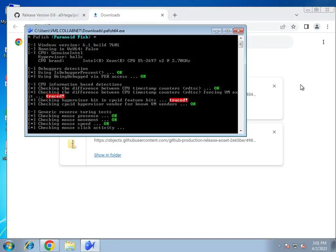Image resolution: width=336 pixels, height=252 pixels.
Task: Open a new Chrome tab
Action: click(x=175, y=15)
